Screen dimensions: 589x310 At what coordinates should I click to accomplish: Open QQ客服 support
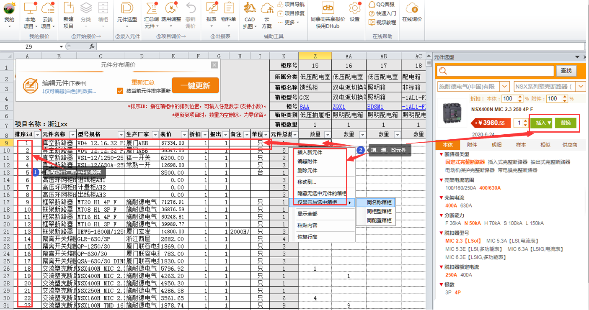[382, 5]
